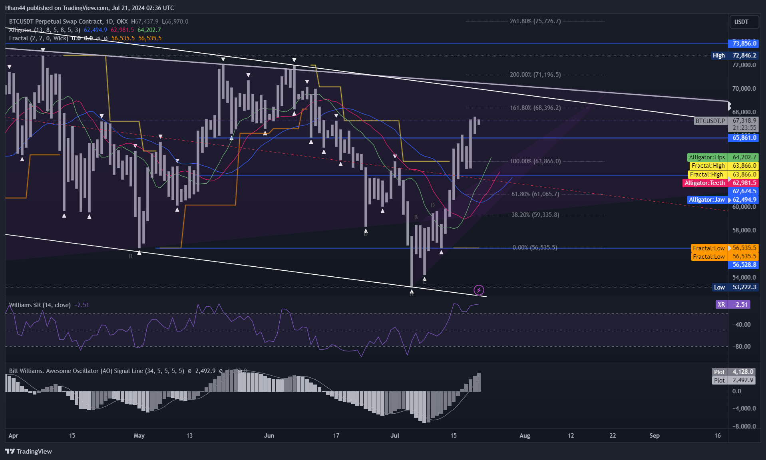The image size is (766, 460).
Task: Click Apr on the date axis
Action: [13, 436]
